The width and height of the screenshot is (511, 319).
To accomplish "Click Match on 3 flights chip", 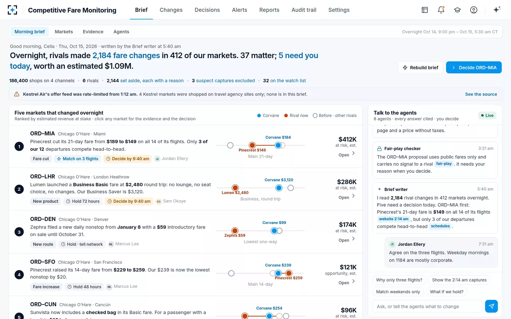I will point(78,159).
